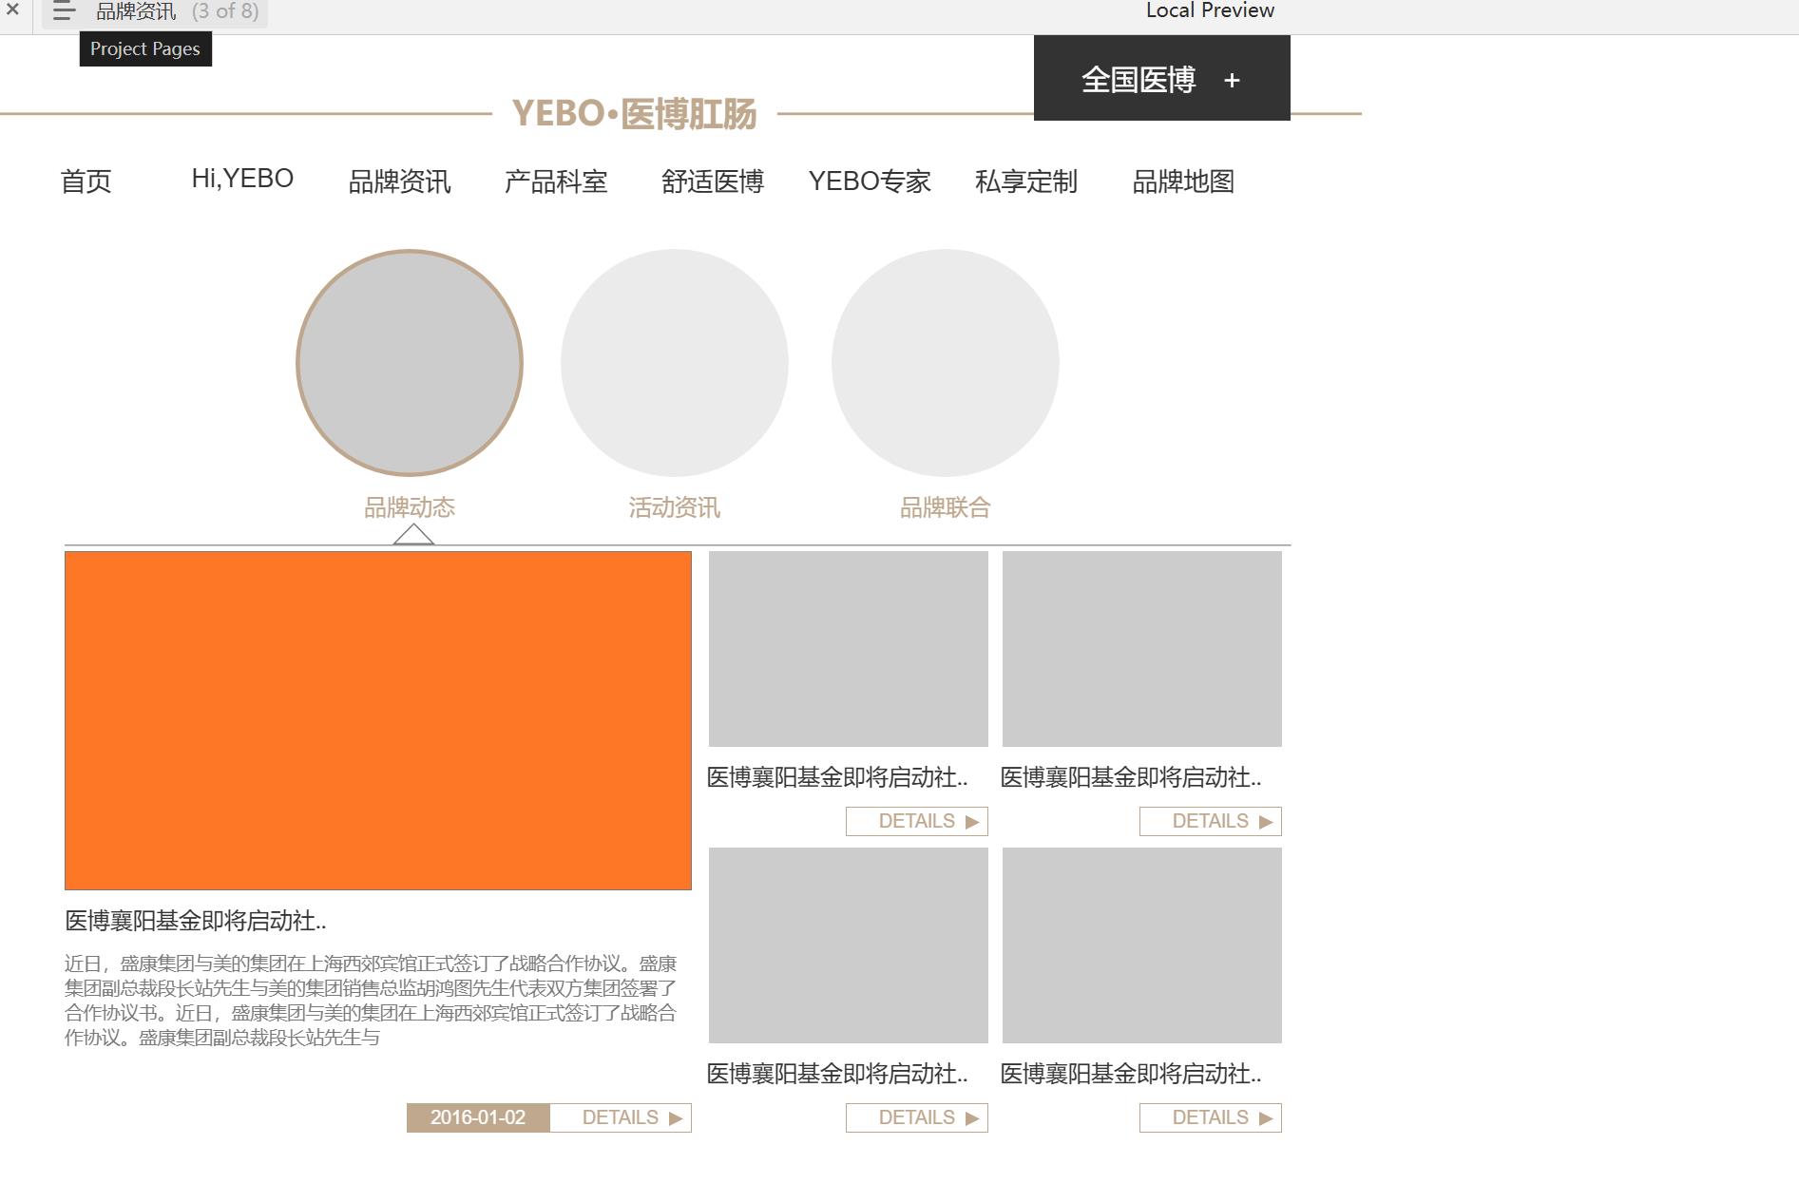Open the 舒适医博 nav item
Viewport: 1799px width, 1183px height.
click(x=713, y=181)
